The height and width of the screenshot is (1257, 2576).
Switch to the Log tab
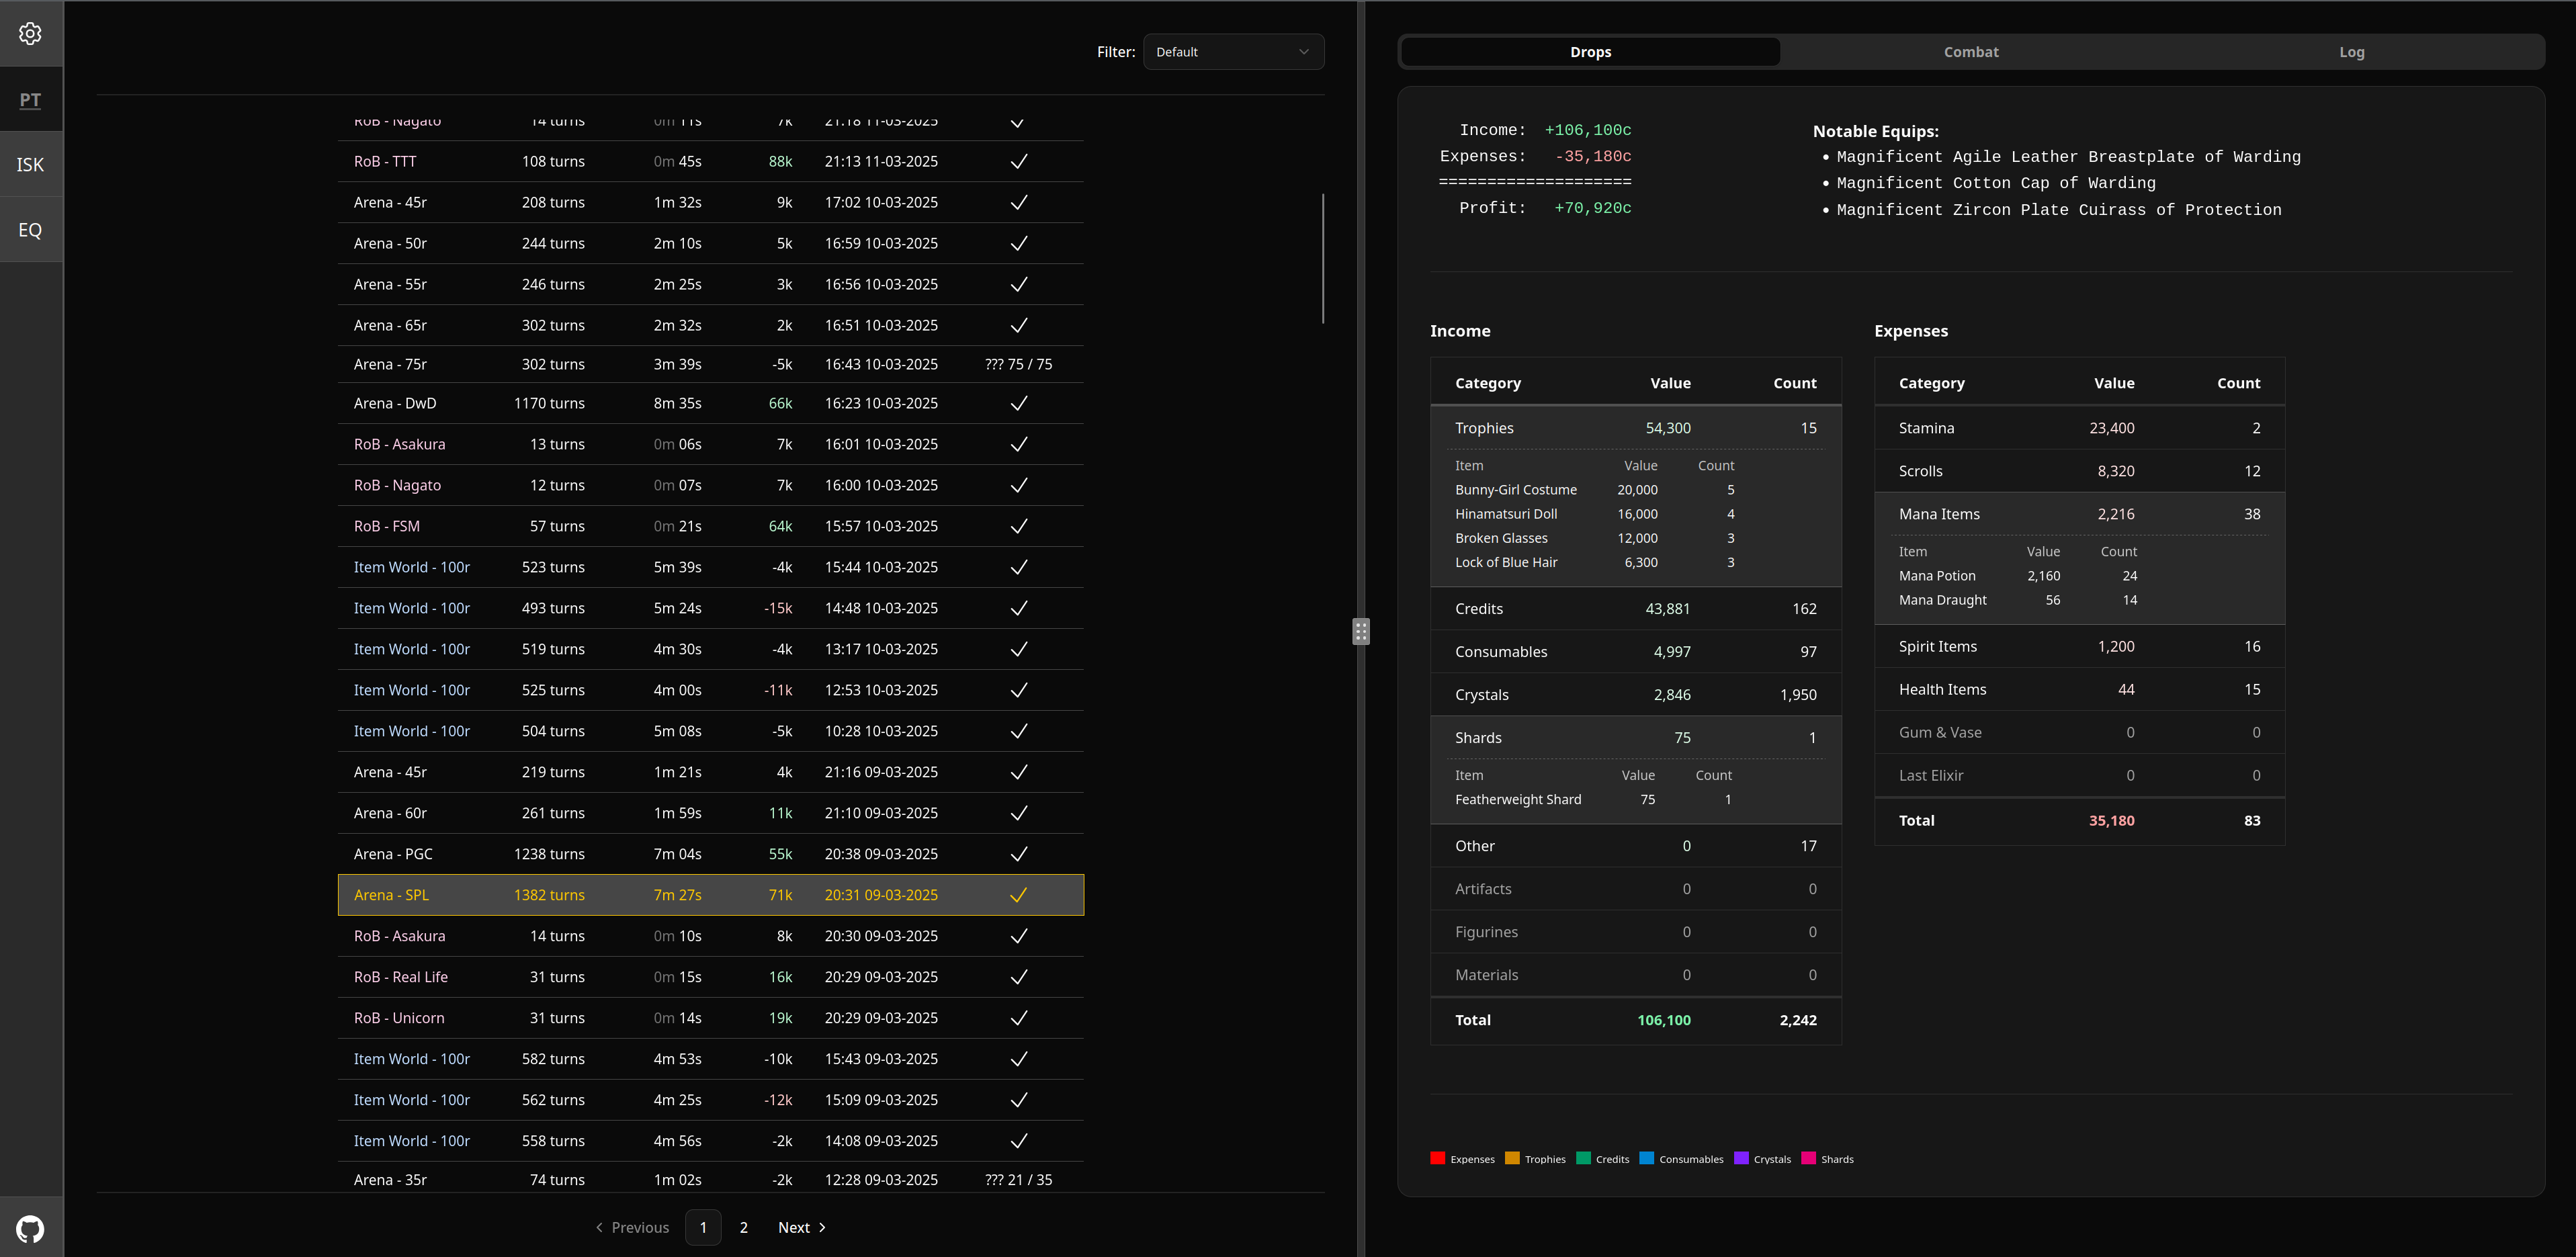2351,52
